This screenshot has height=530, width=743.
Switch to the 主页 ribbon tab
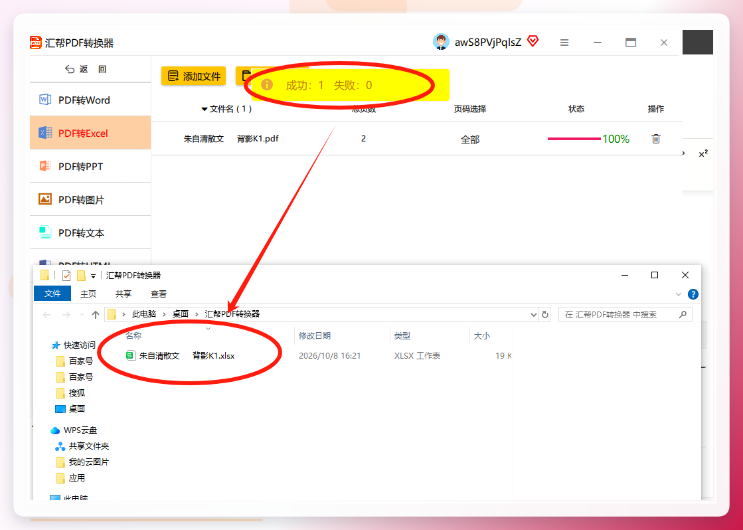click(x=88, y=294)
